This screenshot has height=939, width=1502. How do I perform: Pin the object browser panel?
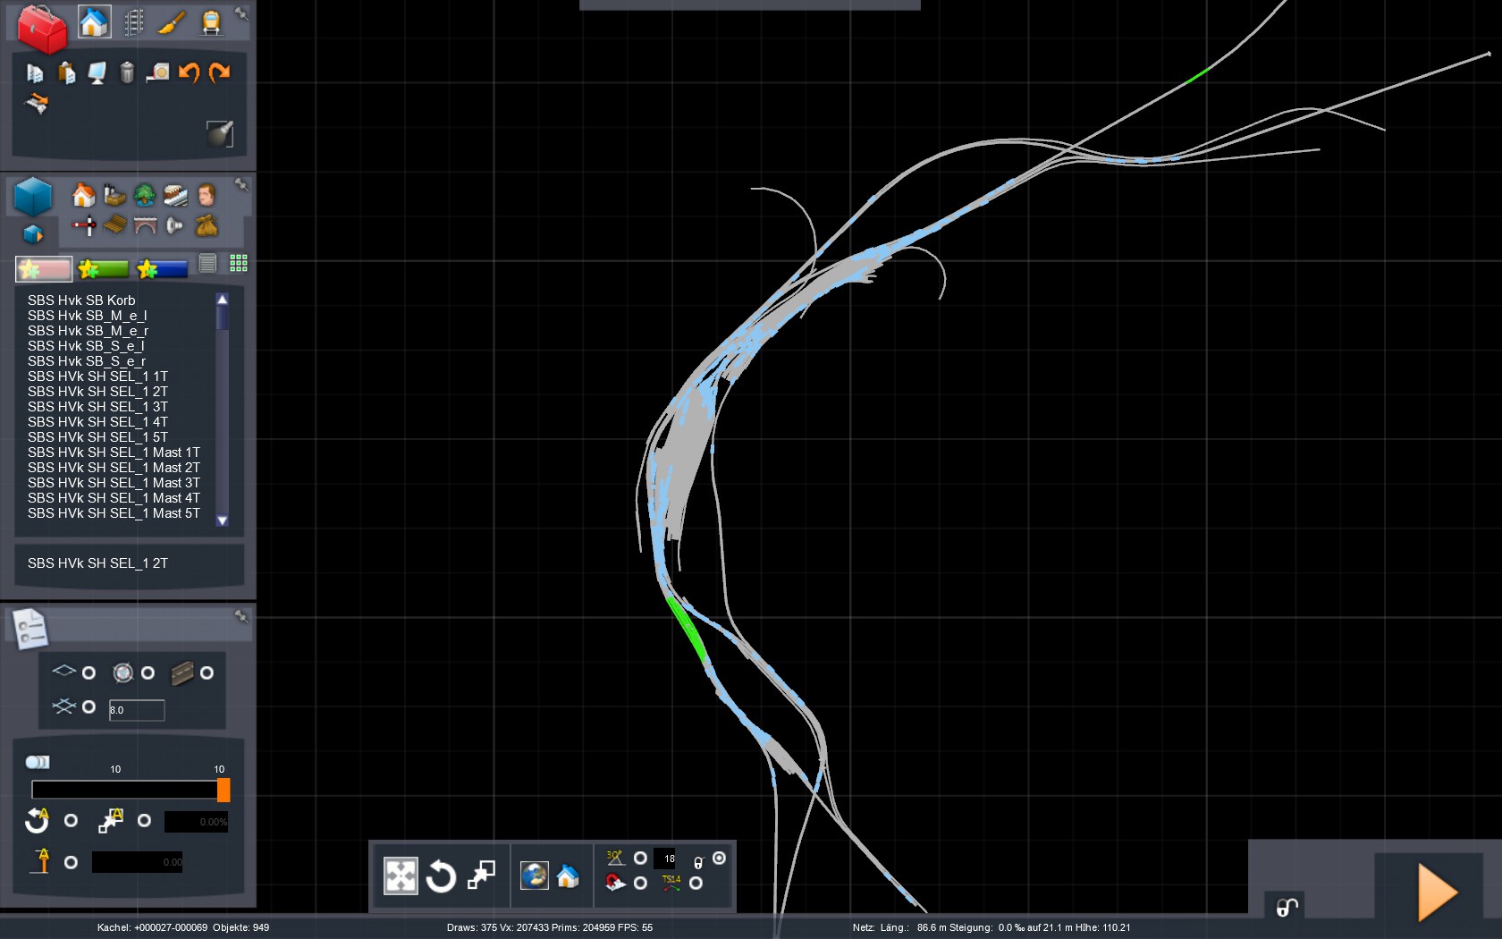coord(241,184)
